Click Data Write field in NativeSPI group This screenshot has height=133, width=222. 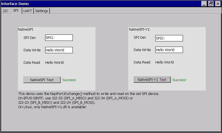(59, 50)
